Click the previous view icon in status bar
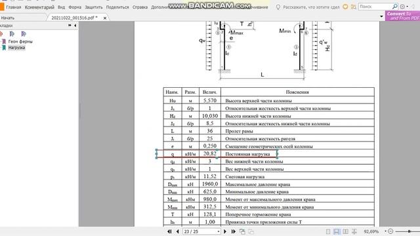 click(x=242, y=231)
